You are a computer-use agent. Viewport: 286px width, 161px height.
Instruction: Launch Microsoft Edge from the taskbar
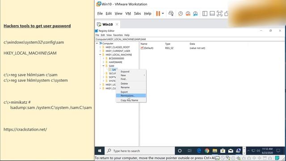click(x=199, y=151)
